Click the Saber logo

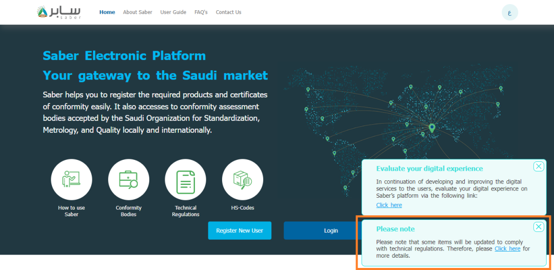click(x=60, y=12)
